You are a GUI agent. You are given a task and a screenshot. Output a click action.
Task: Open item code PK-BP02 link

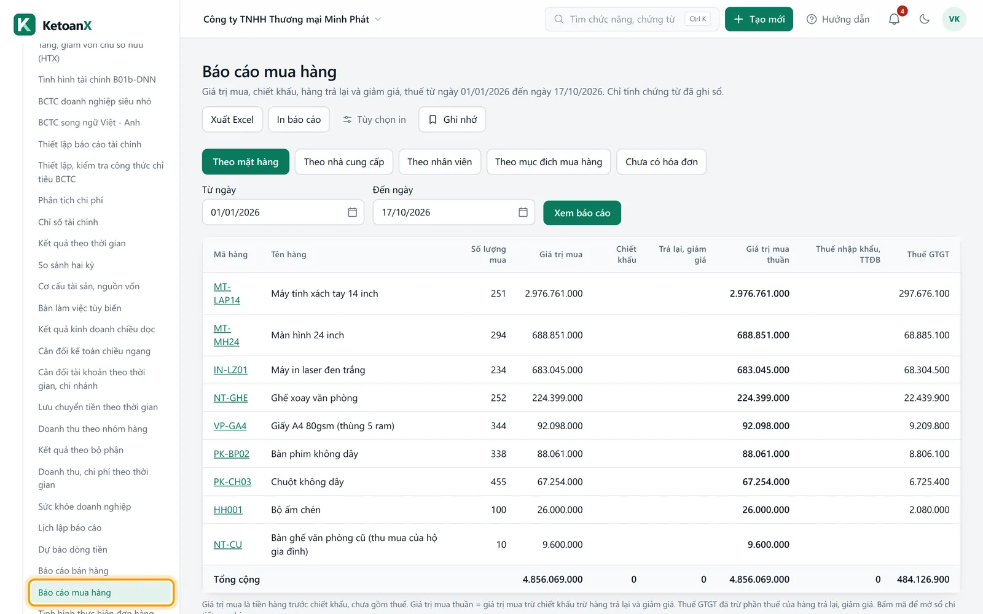click(232, 454)
